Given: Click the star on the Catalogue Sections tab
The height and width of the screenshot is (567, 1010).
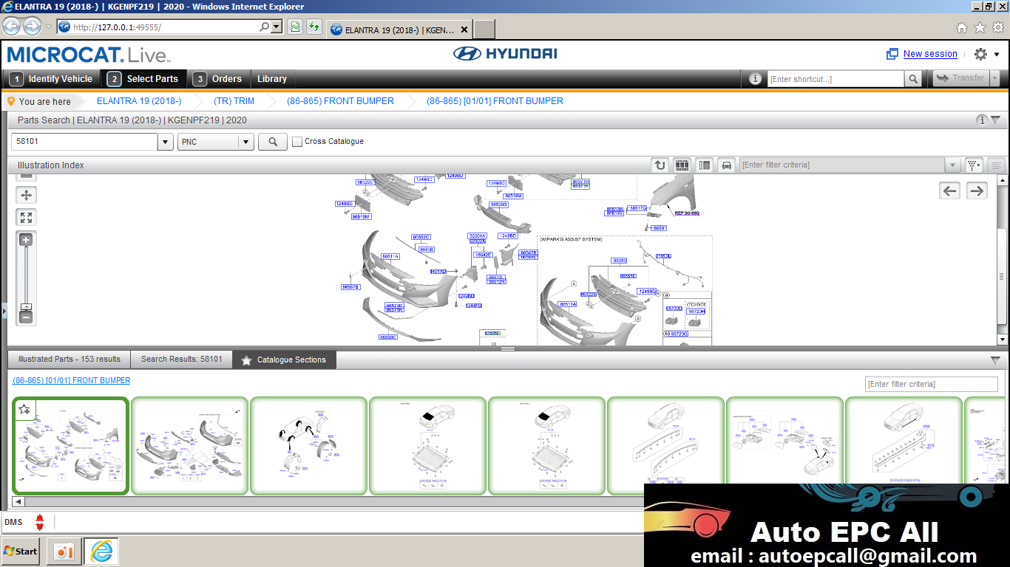Looking at the screenshot, I should tap(246, 360).
